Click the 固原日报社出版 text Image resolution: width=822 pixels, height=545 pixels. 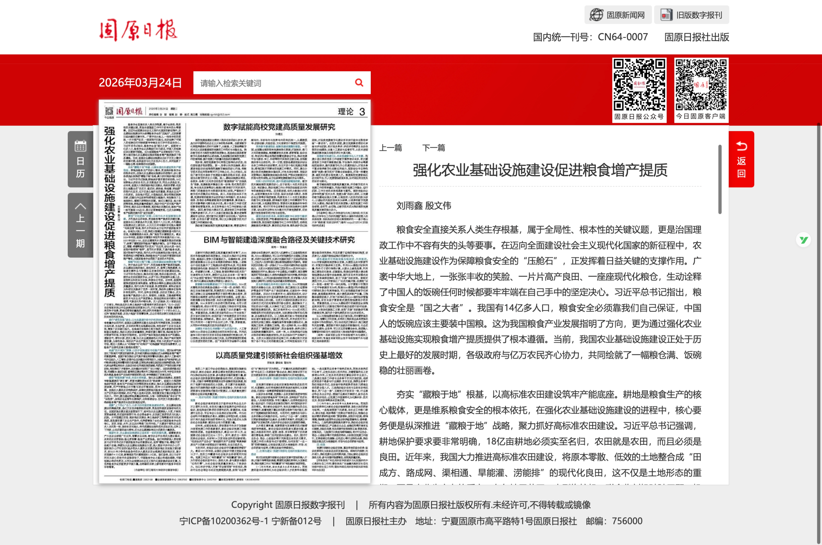coord(697,37)
